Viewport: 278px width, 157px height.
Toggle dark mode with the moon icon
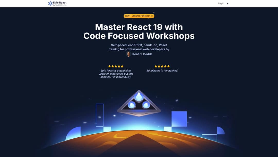pyautogui.click(x=228, y=4)
